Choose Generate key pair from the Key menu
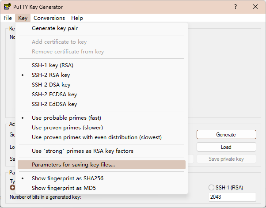 click(x=55, y=28)
